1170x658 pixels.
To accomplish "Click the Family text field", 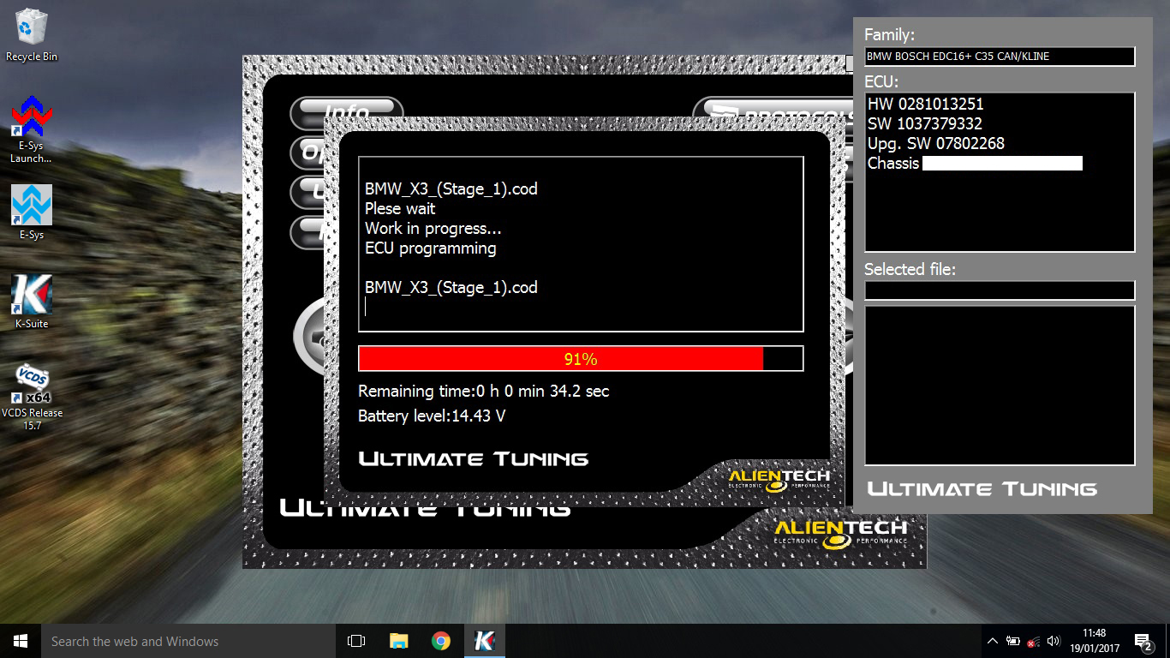I will tap(1000, 57).
